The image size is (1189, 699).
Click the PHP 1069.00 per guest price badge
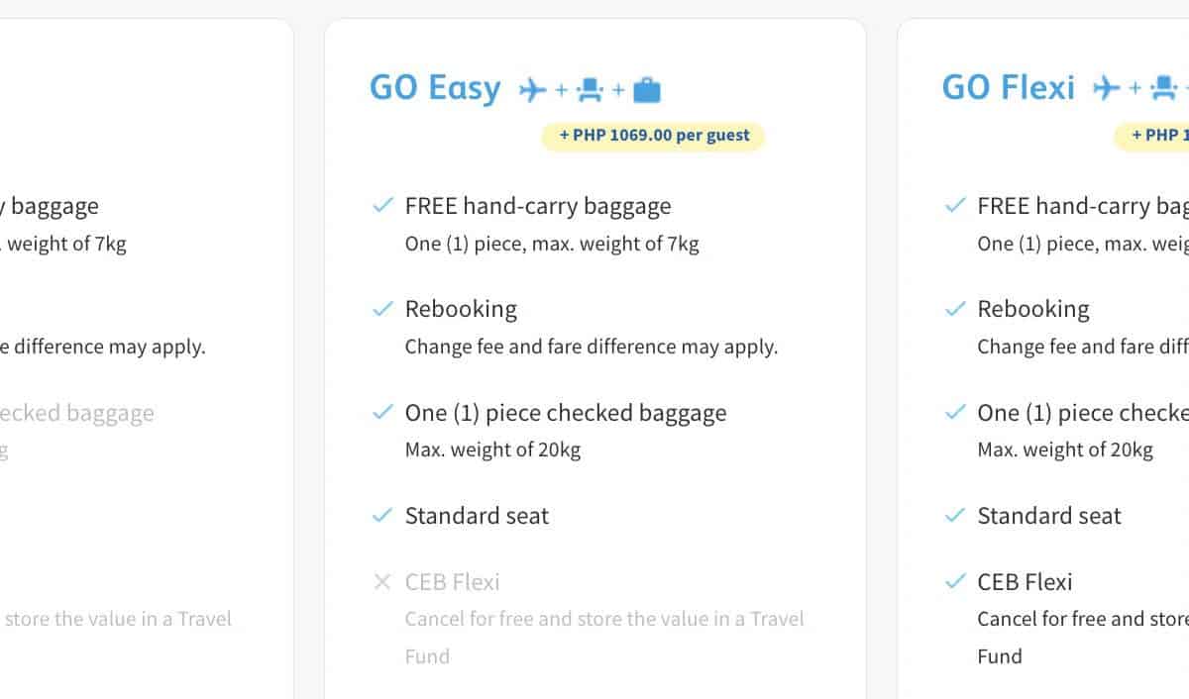click(653, 136)
